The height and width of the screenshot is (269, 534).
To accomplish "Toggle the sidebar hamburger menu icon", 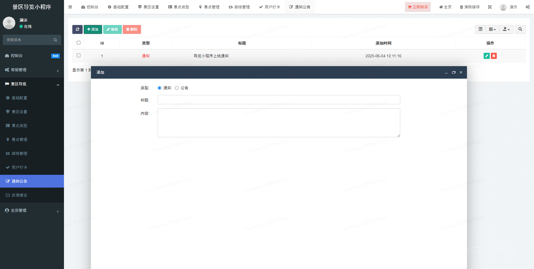I will [x=70, y=7].
